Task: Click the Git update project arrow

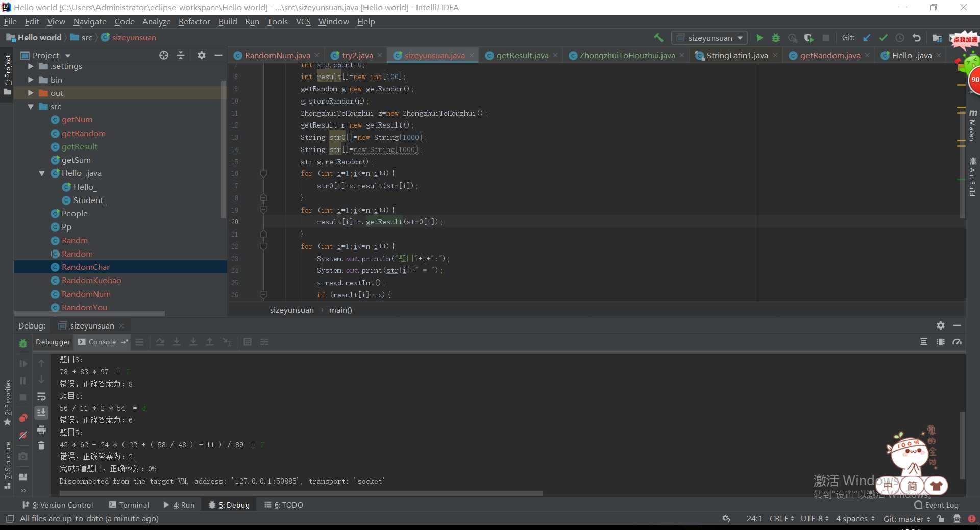Action: (867, 38)
